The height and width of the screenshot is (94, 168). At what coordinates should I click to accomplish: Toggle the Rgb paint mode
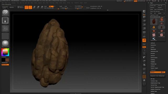[x=51, y=6]
